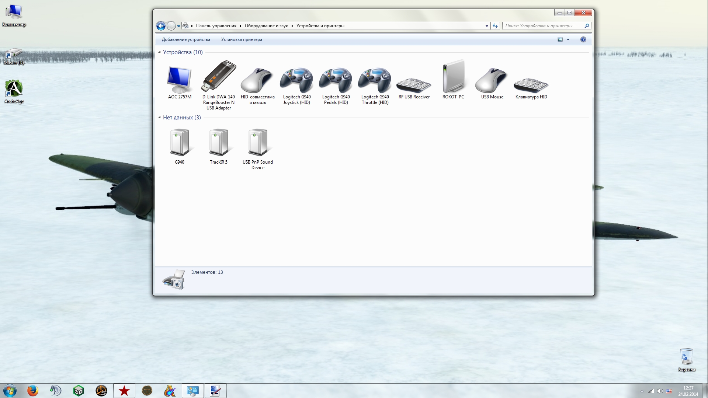This screenshot has height=398, width=708.
Task: Select the Logitech G940 Throttle (HID) icon
Action: tap(375, 80)
